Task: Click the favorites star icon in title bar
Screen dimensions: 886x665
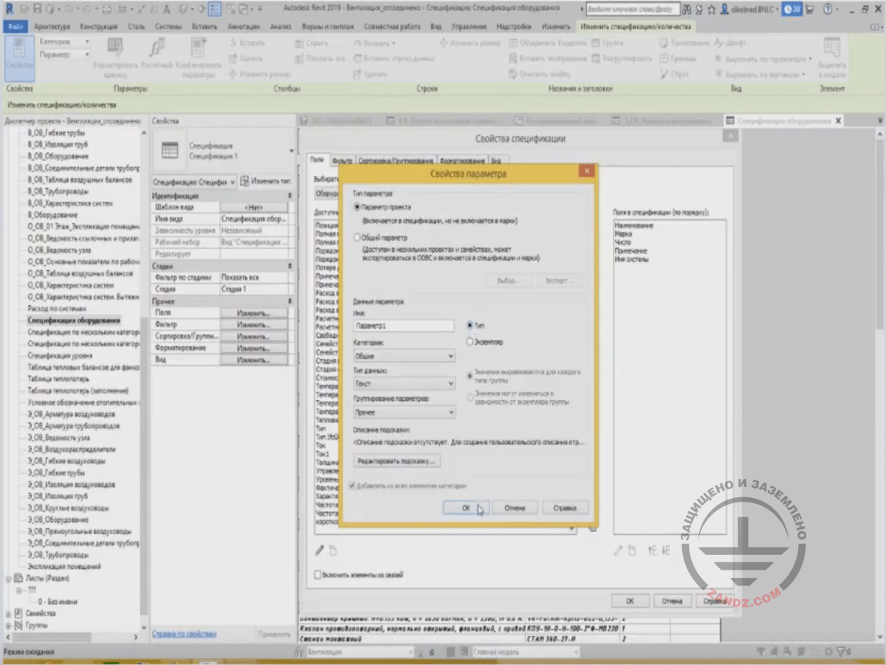Action: [711, 10]
